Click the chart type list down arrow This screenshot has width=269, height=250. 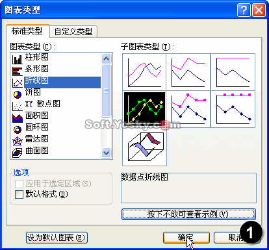pyautogui.click(x=106, y=153)
